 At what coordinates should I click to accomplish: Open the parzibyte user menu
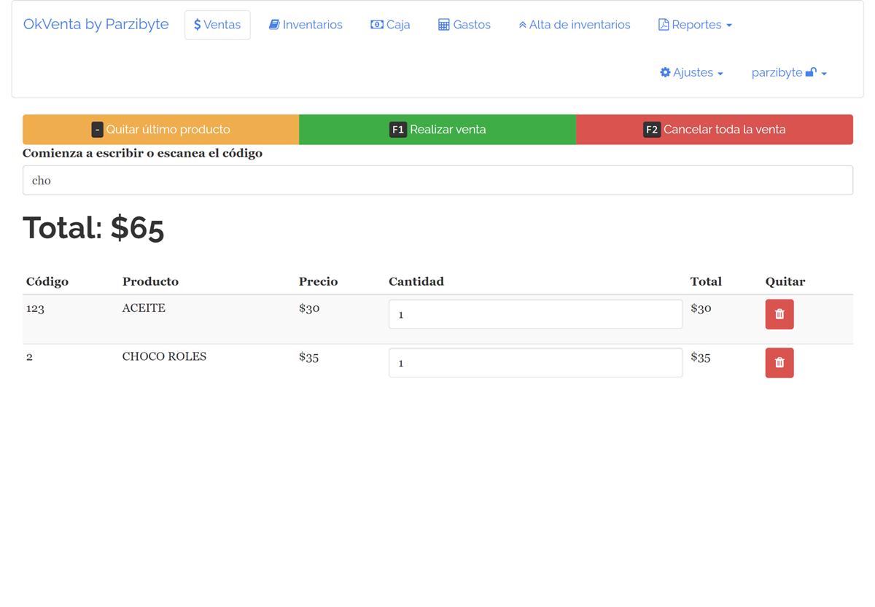pos(789,73)
